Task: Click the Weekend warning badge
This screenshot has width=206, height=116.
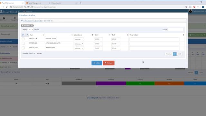Action: pyautogui.click(x=27, y=25)
